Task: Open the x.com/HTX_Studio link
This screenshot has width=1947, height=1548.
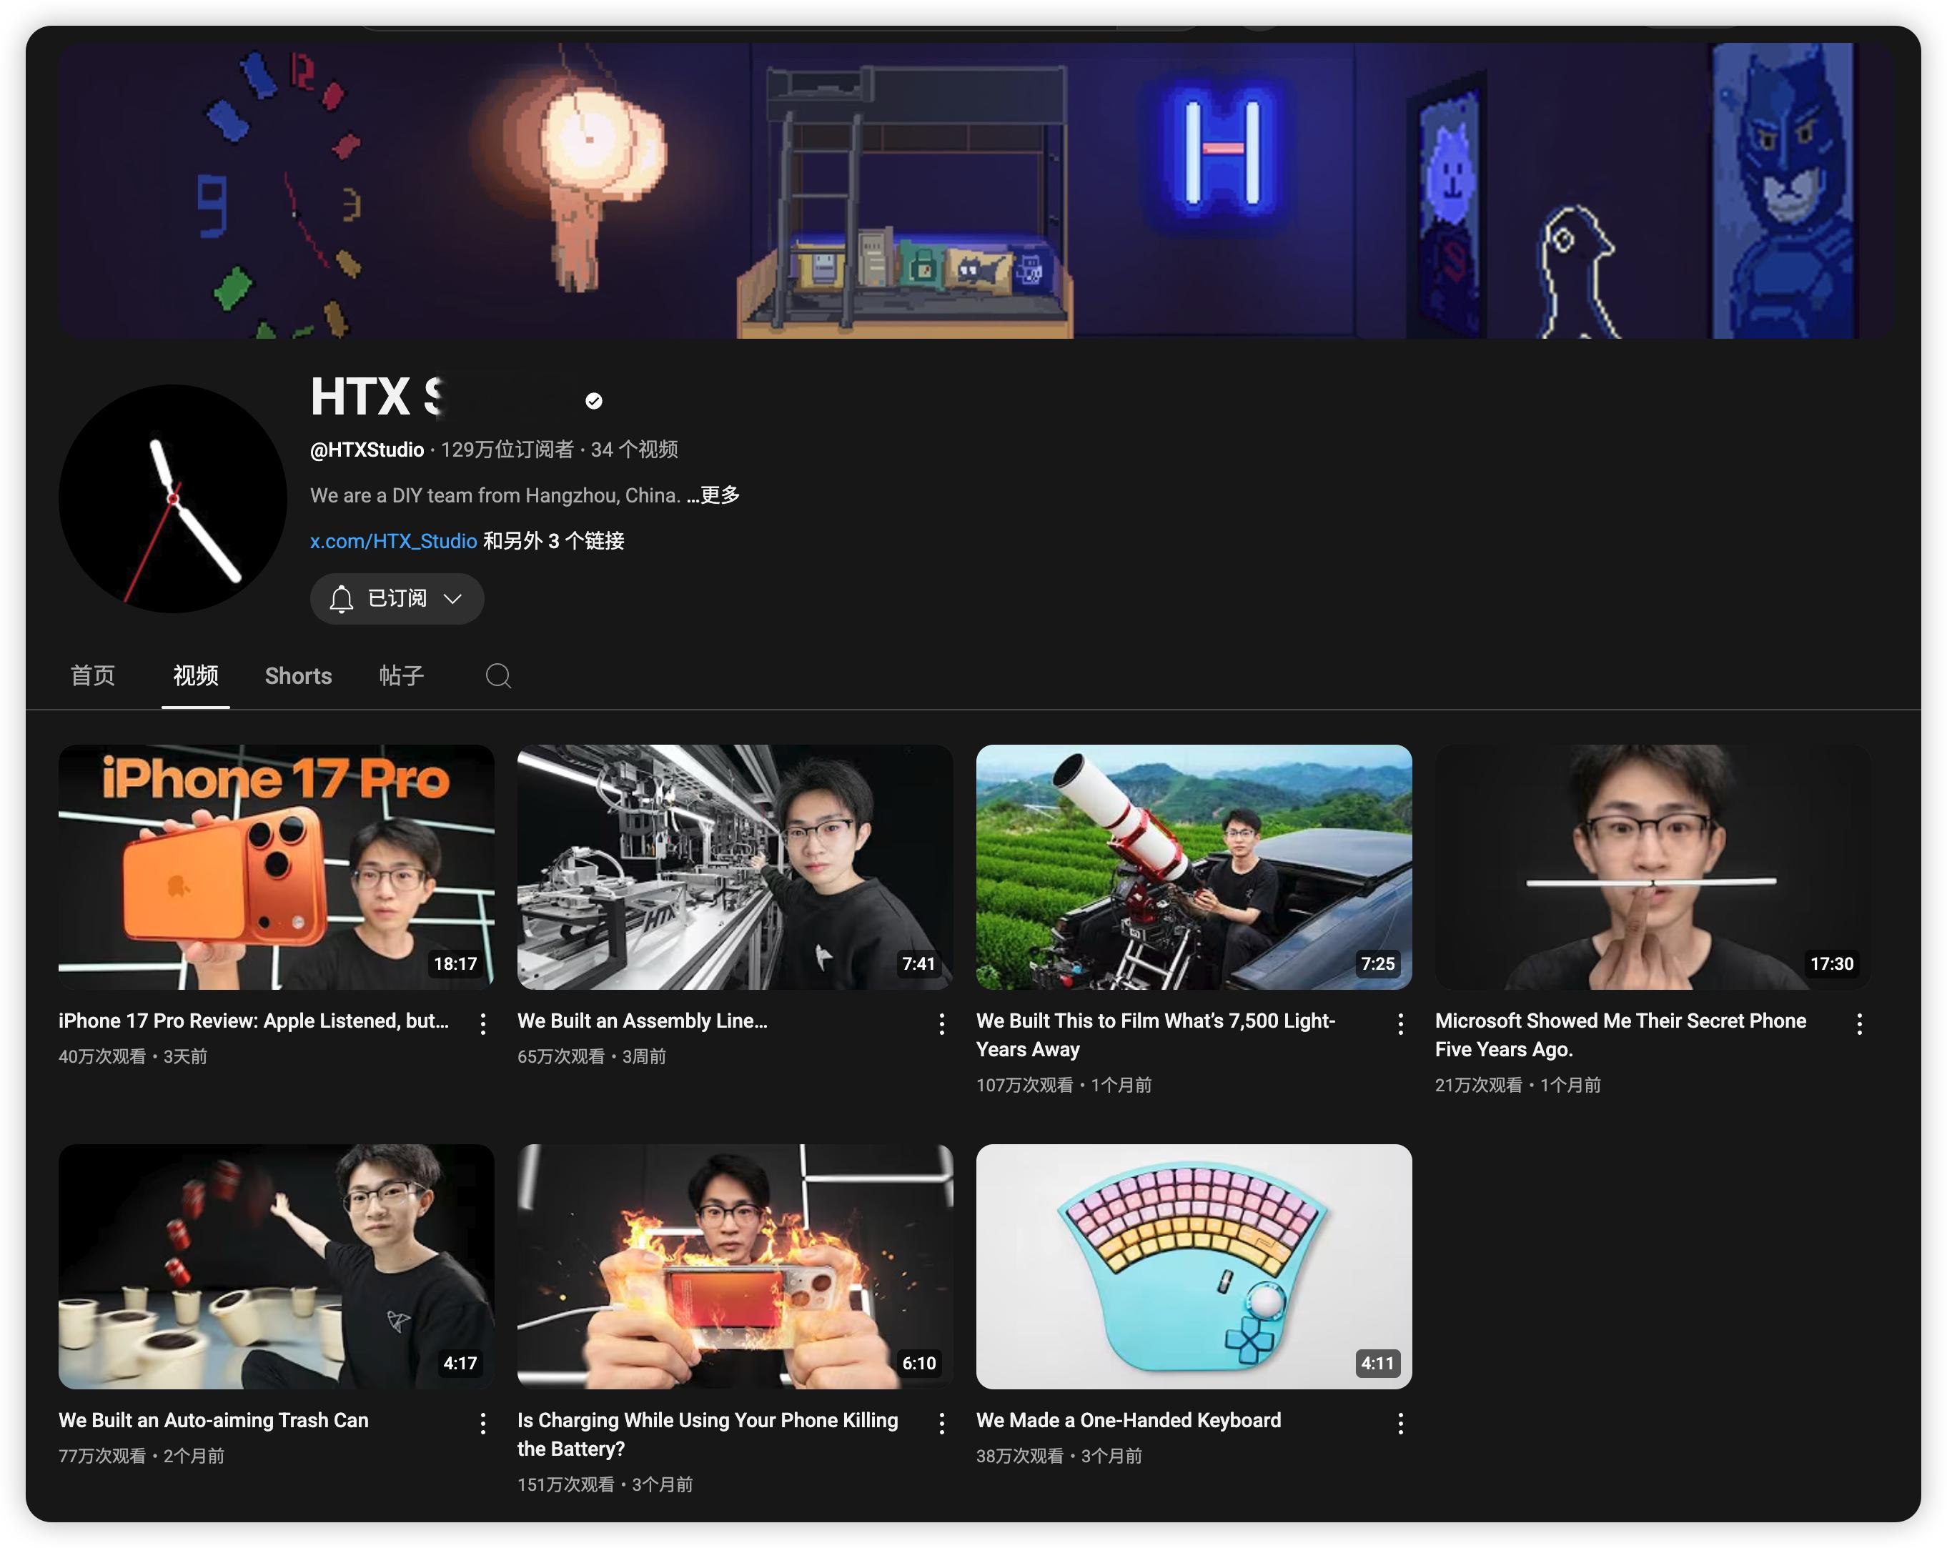Action: pos(394,541)
